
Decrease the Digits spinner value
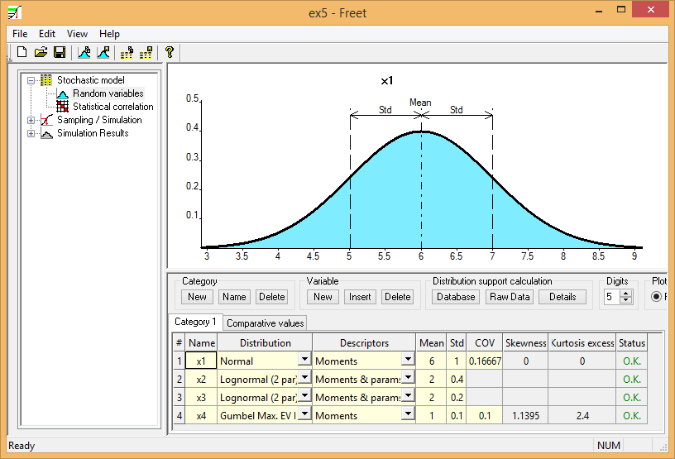[626, 300]
